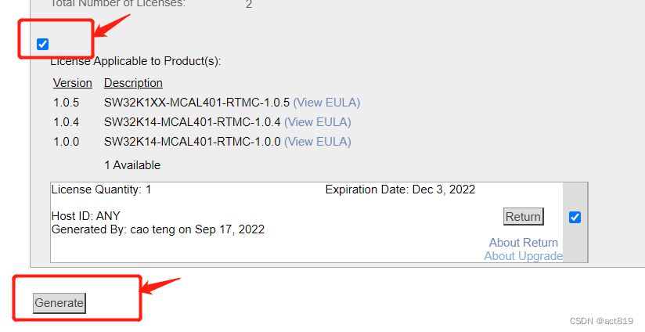The height and width of the screenshot is (332, 645).
Task: Open the About Upgrade link
Action: 523,256
